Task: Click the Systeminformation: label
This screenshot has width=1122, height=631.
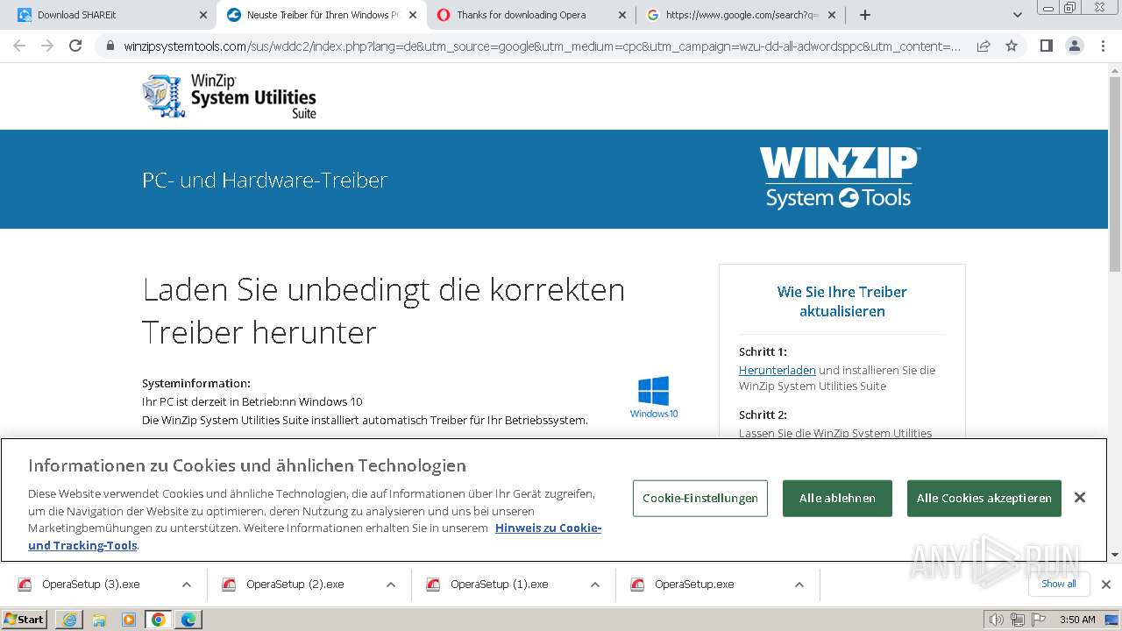Action: 196,383
